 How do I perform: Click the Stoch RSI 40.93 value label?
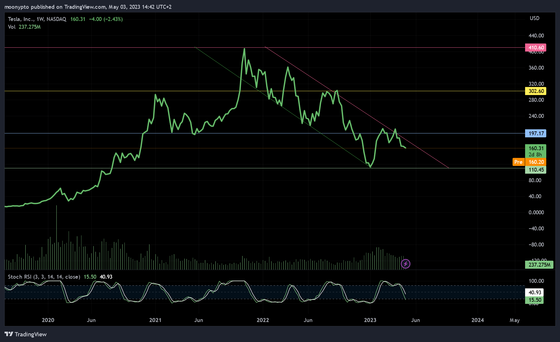pos(534,293)
